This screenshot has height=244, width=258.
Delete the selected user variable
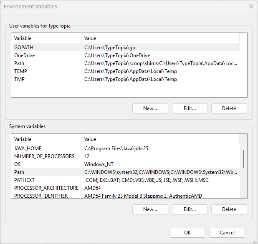[229, 108]
